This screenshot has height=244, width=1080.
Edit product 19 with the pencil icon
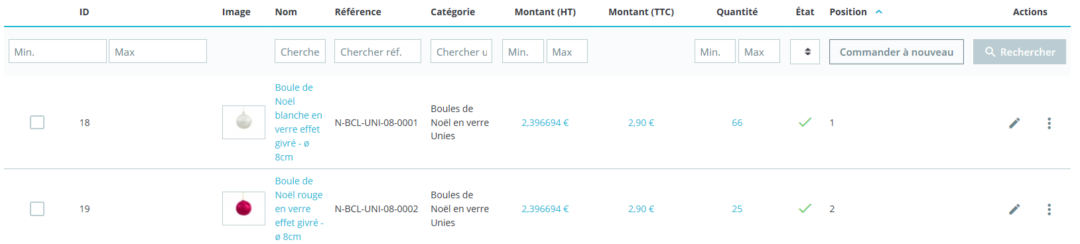1014,209
